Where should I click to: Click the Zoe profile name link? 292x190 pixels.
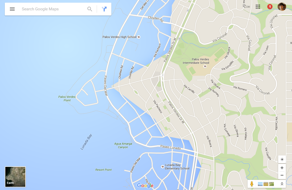coord(247,6)
